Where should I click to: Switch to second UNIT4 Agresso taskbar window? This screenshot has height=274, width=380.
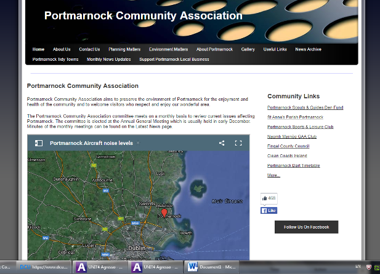tap(155, 267)
